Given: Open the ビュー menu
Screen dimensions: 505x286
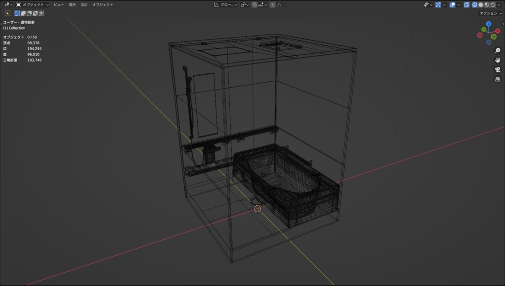Looking at the screenshot, I should click(x=59, y=5).
